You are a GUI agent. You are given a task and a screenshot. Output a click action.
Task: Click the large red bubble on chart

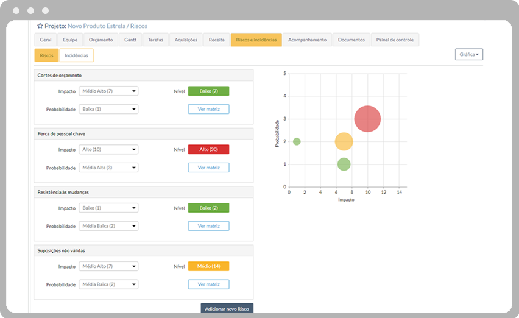point(367,119)
